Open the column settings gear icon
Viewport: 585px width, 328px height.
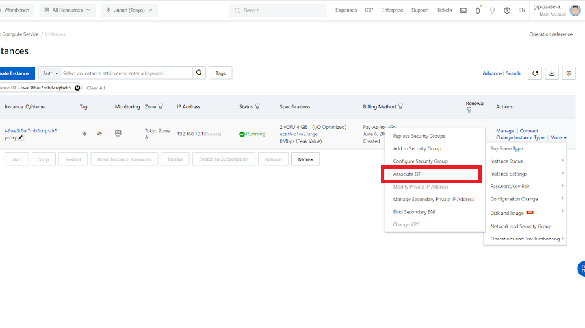tap(569, 73)
